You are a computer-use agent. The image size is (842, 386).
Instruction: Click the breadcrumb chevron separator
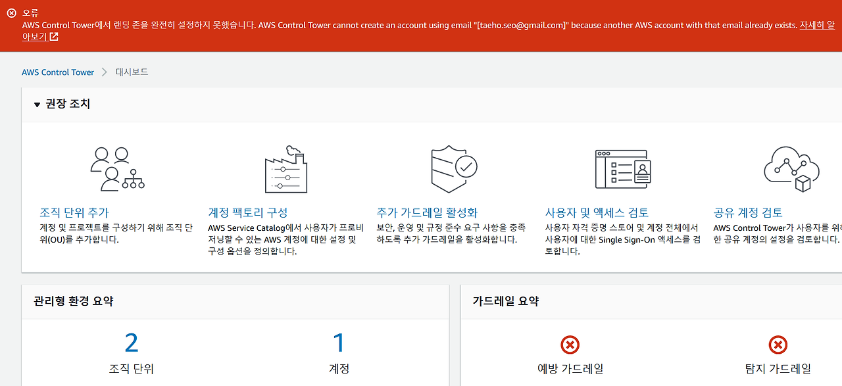pos(105,72)
